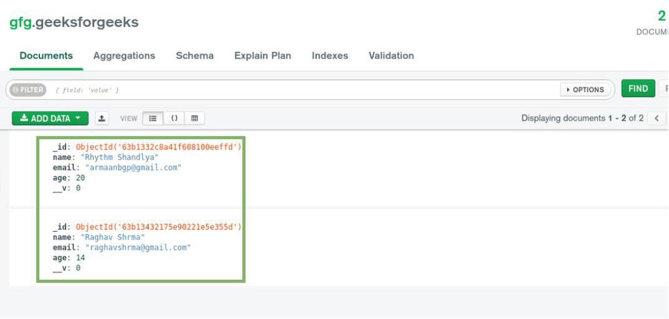This screenshot has height=319, width=669.
Task: Select the Rhythm Shandlya name value
Action: point(120,157)
